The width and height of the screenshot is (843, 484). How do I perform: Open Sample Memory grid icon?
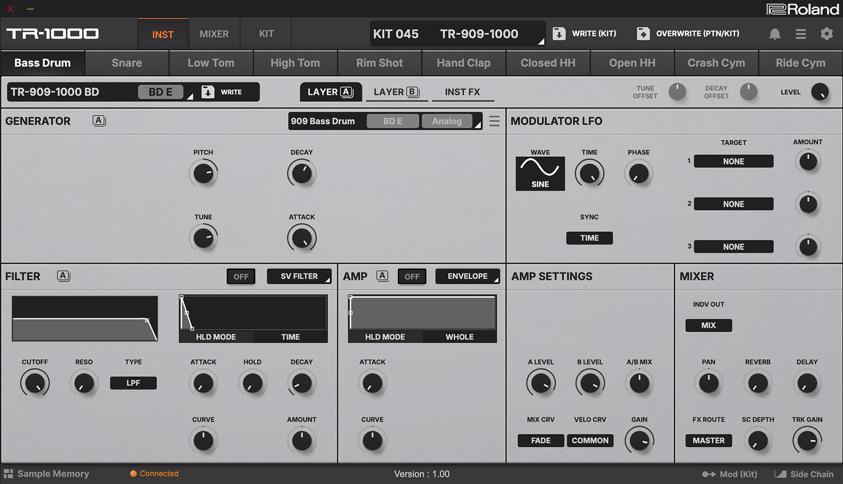tap(9, 473)
